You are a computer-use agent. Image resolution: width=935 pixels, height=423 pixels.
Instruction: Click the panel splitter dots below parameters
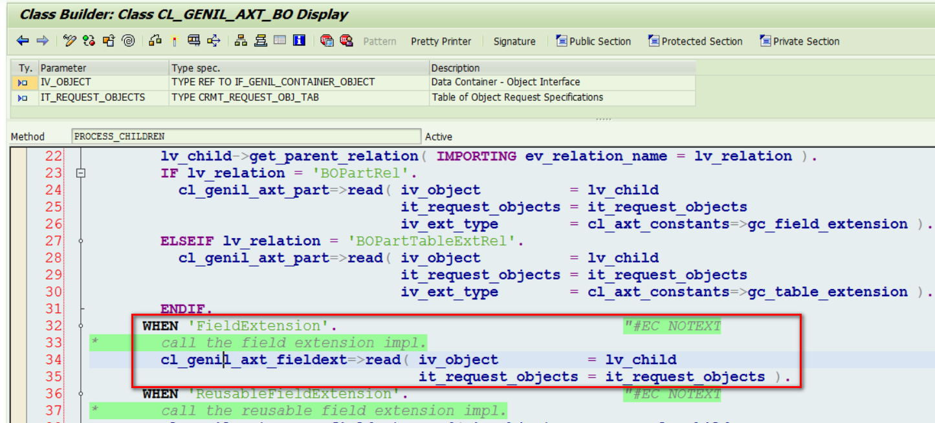(x=603, y=119)
